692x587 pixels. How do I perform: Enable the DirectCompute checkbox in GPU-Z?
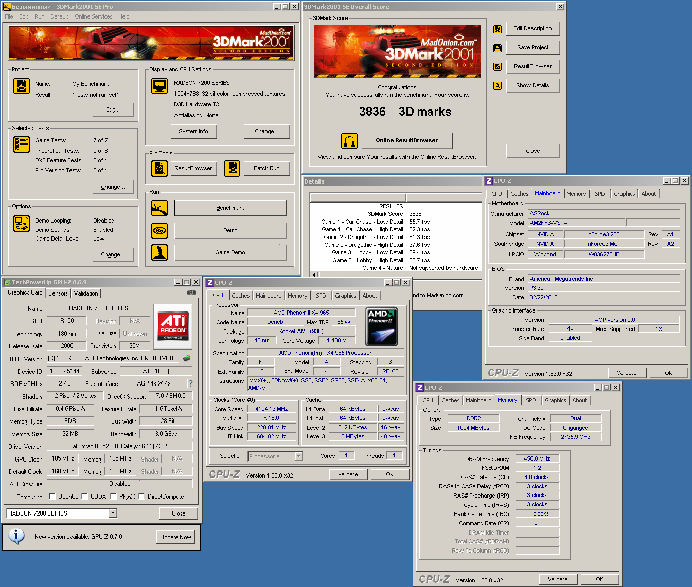coord(141,497)
